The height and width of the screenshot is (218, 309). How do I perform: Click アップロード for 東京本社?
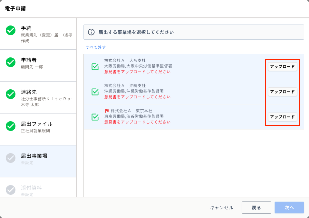(x=282, y=117)
